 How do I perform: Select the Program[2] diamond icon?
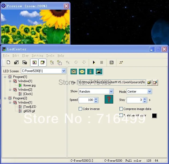coord(10,98)
